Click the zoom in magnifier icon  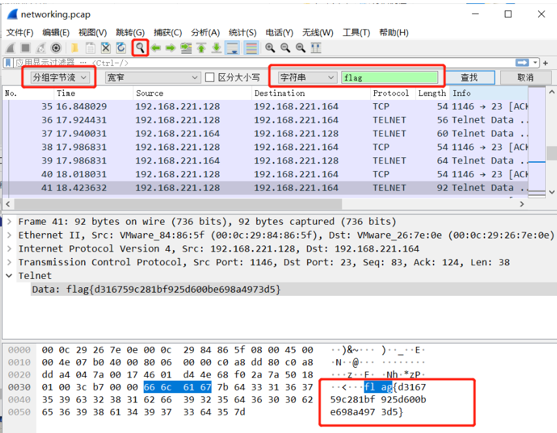[270, 48]
